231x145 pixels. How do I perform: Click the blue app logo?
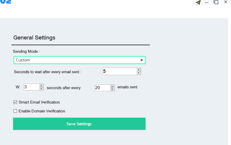point(6,2)
